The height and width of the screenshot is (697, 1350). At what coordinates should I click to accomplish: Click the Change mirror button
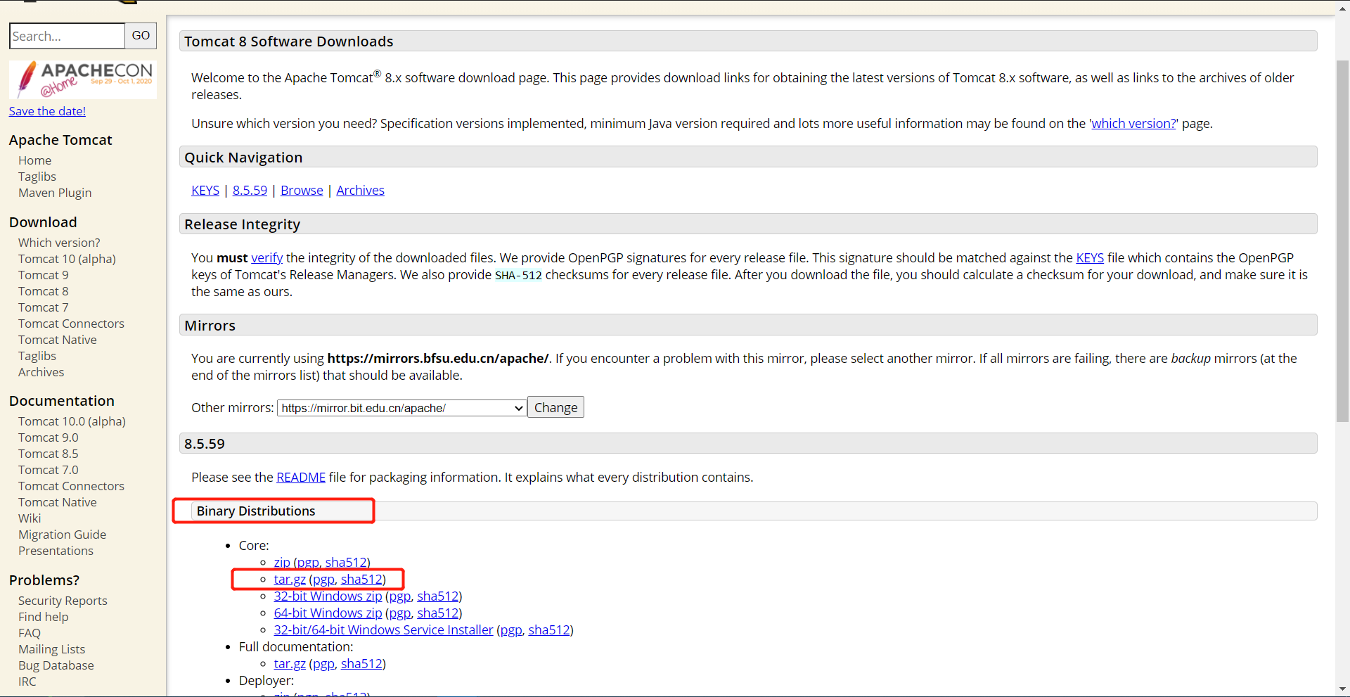click(555, 408)
